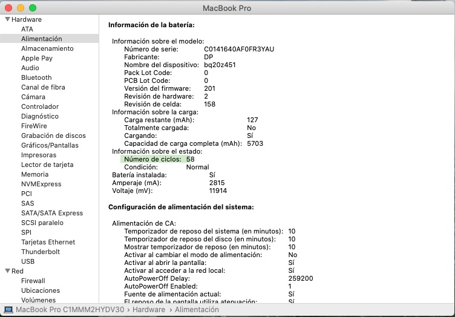Click the yellow minimize window button

(x=21, y=8)
